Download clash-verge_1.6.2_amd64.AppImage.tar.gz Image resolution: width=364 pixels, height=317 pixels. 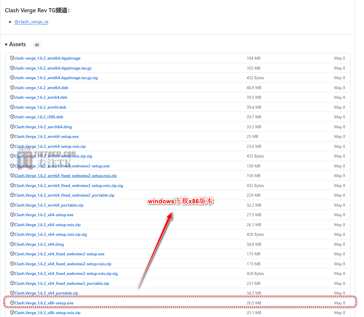(53, 68)
